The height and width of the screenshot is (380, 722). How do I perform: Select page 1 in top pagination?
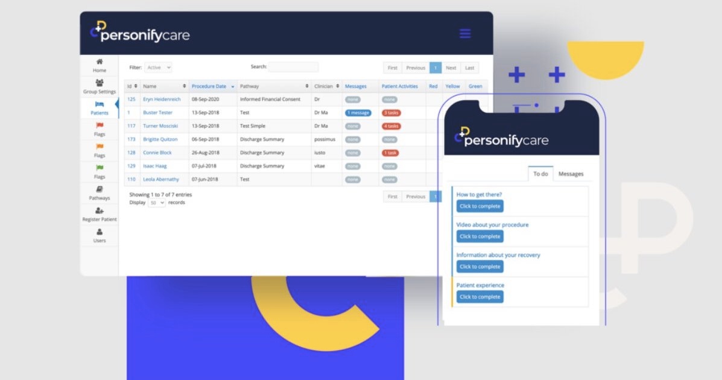tap(435, 68)
